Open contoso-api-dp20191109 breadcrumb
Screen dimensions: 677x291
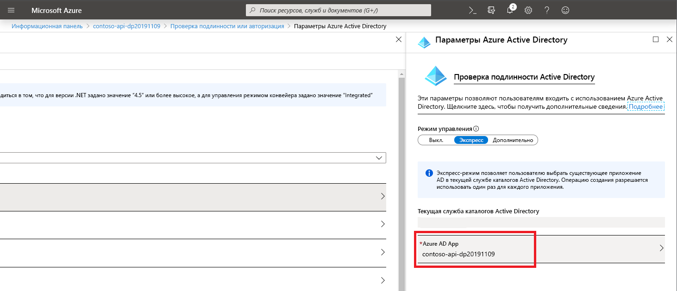pos(126,26)
